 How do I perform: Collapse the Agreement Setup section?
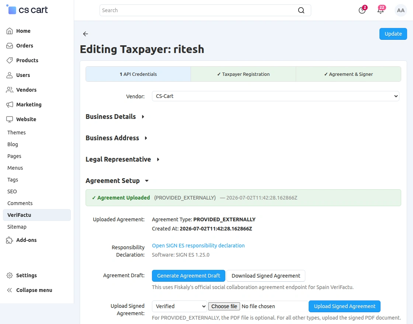point(118,181)
